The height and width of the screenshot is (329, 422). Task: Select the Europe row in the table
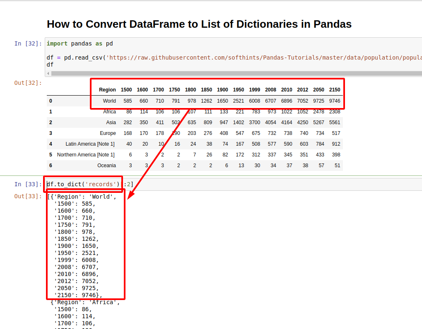108,133
